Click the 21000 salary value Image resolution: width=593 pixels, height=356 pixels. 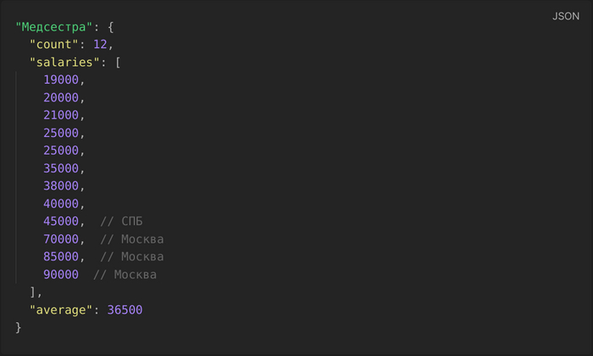61,115
